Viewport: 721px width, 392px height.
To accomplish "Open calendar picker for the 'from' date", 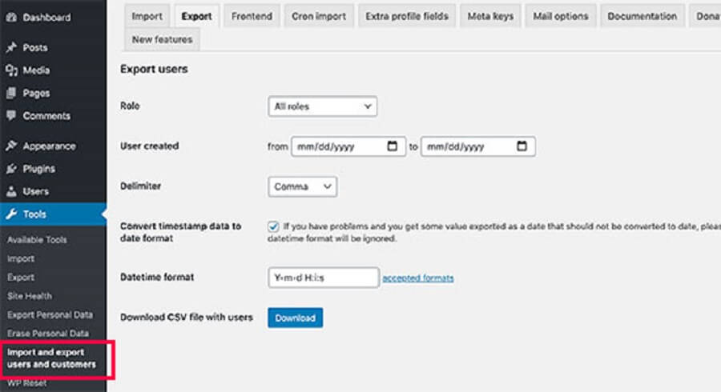I will [x=393, y=146].
